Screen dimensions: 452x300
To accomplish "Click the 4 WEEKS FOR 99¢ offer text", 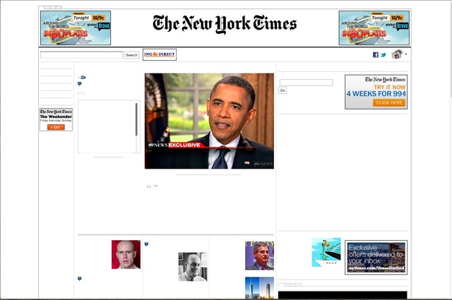I will click(x=376, y=94).
